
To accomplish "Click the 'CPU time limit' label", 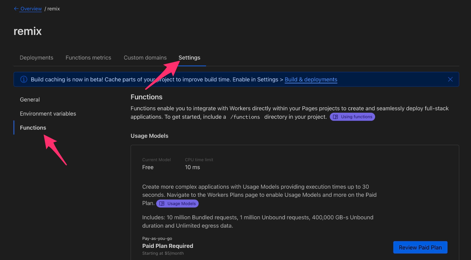I will click(x=199, y=160).
